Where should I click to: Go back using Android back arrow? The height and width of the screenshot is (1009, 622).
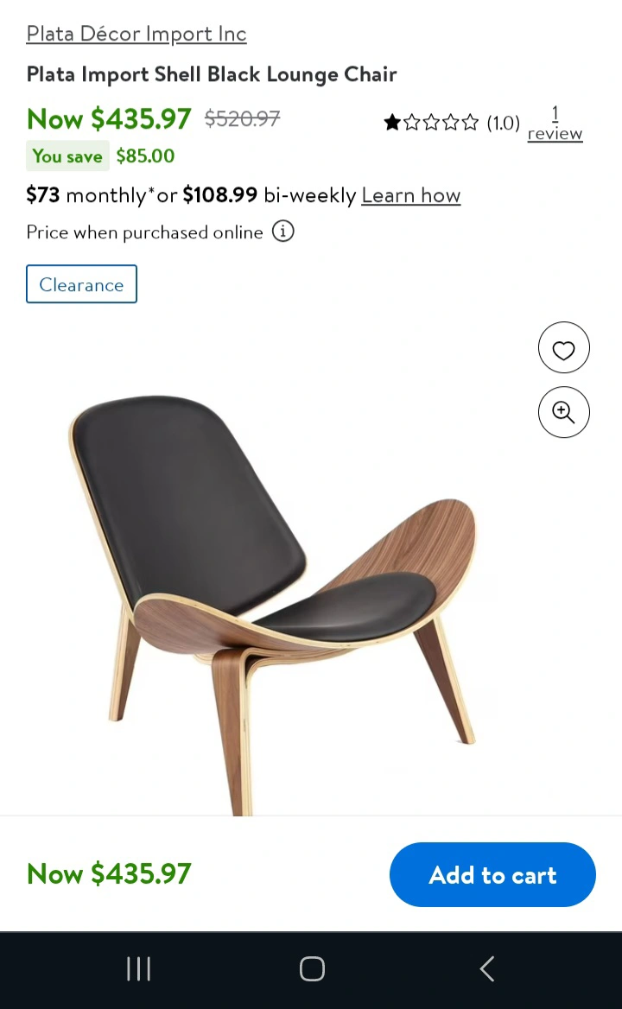[x=487, y=968]
